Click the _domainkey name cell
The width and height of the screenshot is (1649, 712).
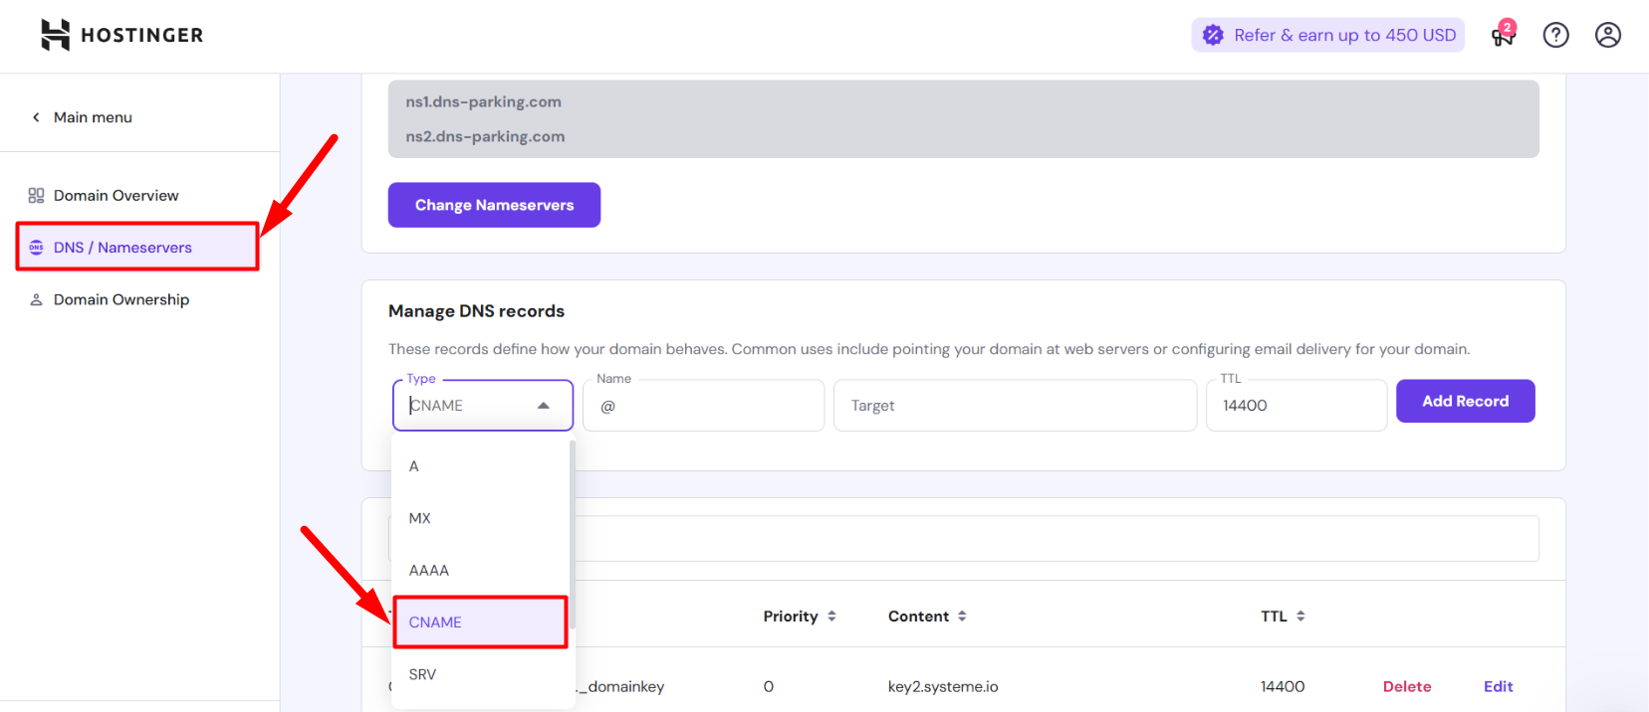(620, 687)
